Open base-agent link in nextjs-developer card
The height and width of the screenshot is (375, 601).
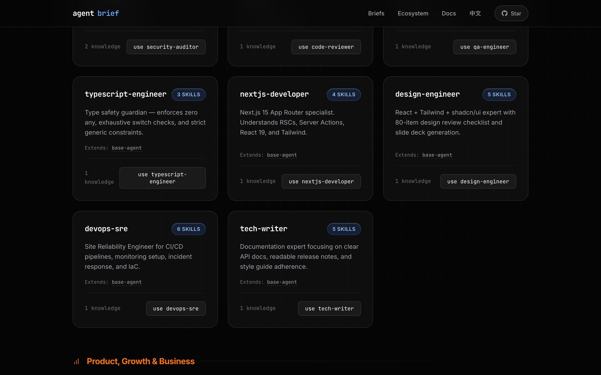tap(282, 155)
